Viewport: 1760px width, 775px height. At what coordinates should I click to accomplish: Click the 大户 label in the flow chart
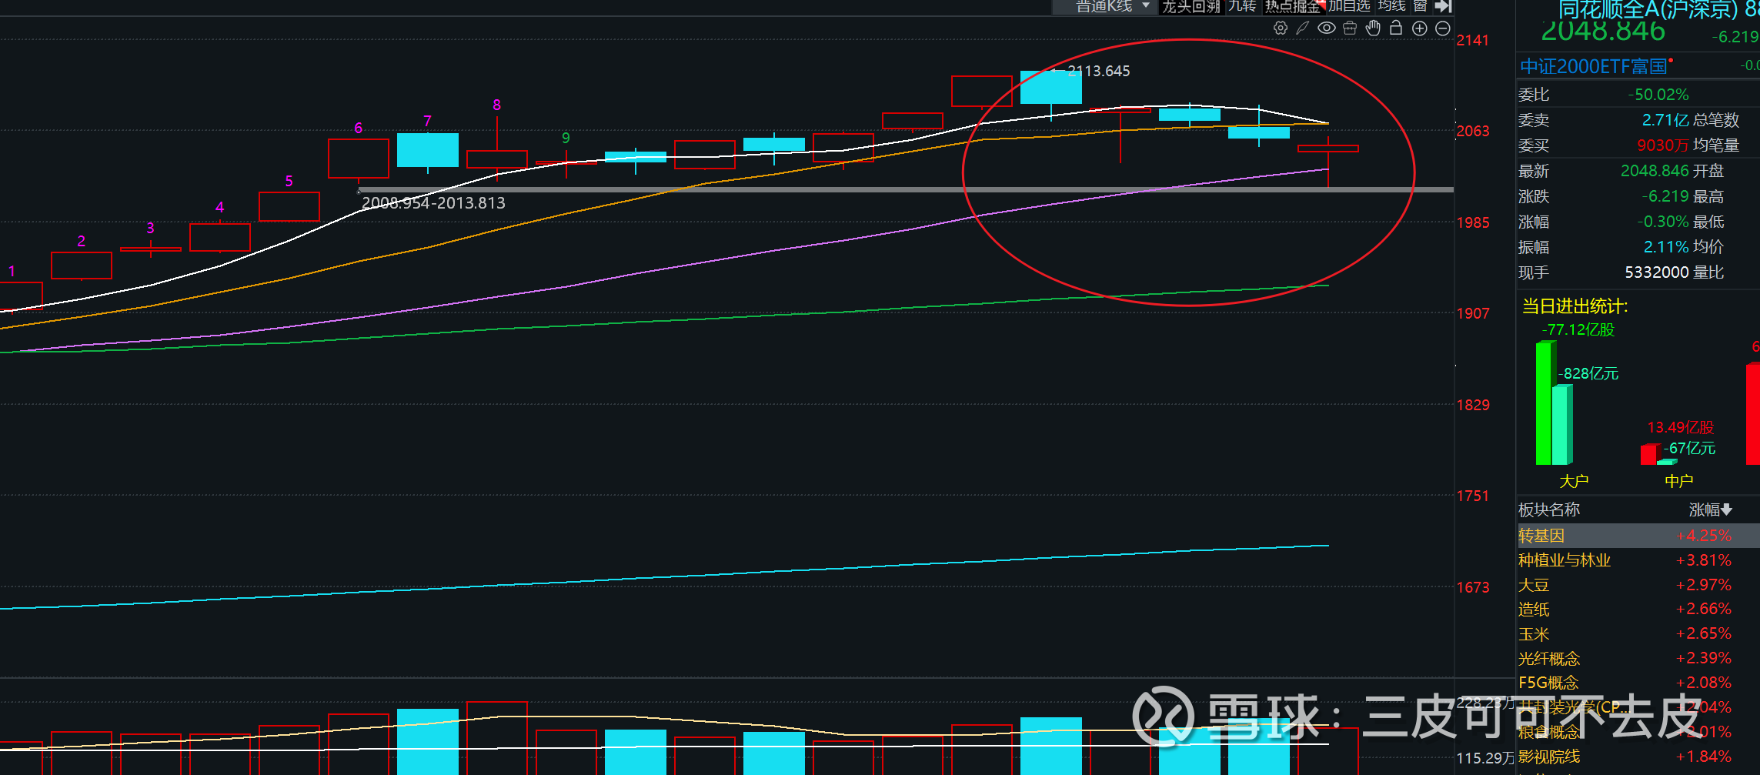[x=1574, y=481]
